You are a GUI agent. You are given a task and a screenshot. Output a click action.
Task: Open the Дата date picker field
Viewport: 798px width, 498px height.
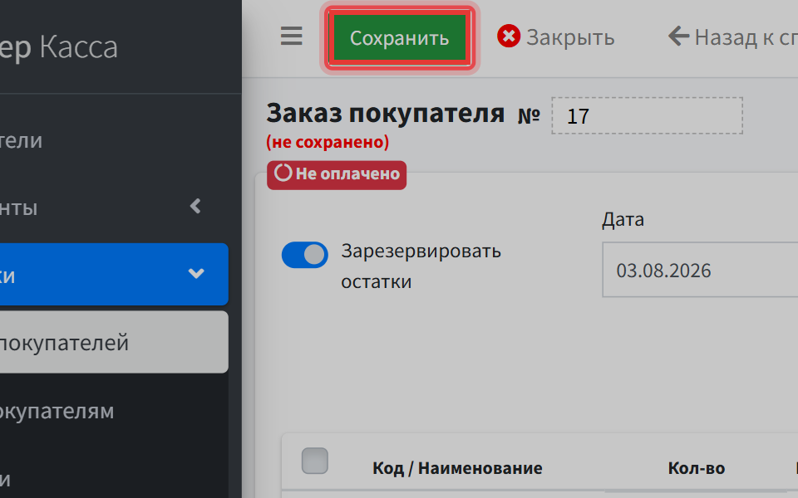click(700, 270)
